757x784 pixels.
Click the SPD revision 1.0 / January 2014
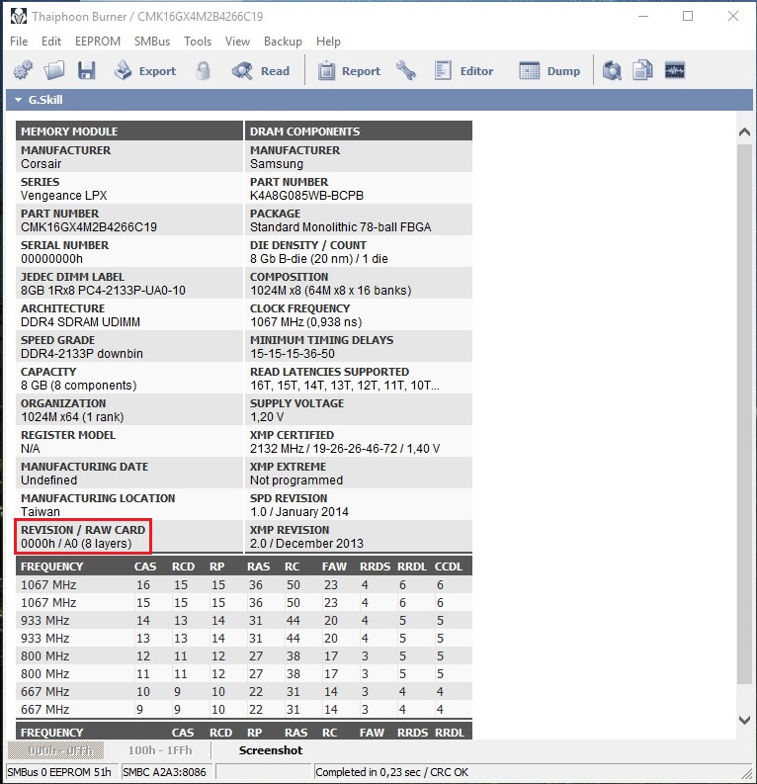point(298,512)
